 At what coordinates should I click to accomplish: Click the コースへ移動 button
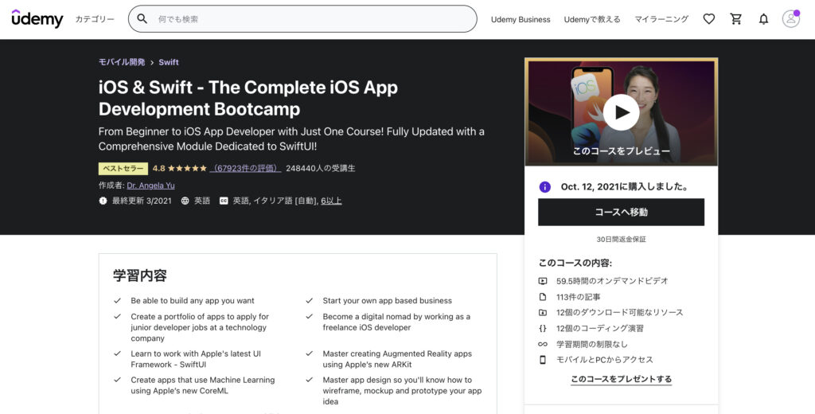pyautogui.click(x=621, y=213)
